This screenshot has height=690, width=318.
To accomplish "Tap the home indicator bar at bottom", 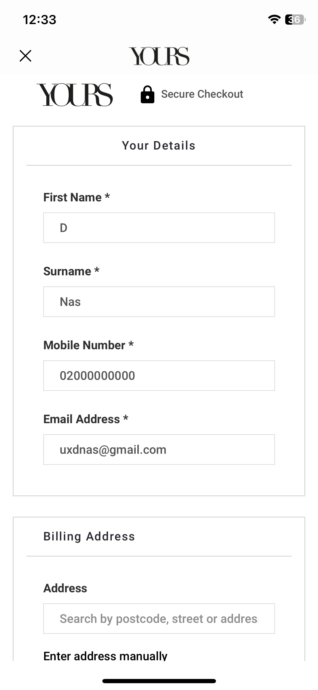I will 159,681.
